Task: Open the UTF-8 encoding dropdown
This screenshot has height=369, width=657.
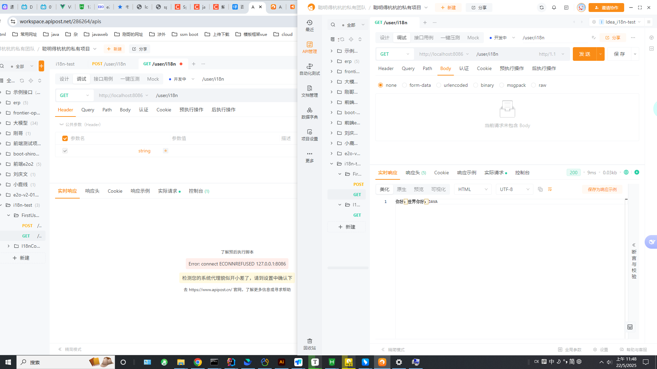Action: [x=514, y=189]
